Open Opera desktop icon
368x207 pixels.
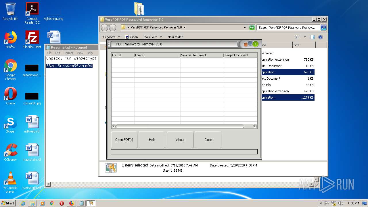pyautogui.click(x=10, y=96)
